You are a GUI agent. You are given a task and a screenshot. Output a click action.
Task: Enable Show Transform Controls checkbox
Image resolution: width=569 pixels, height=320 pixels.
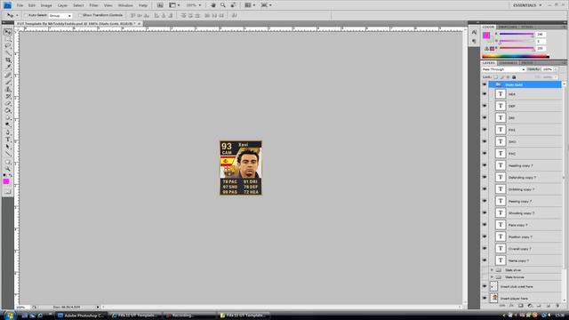pos(80,16)
